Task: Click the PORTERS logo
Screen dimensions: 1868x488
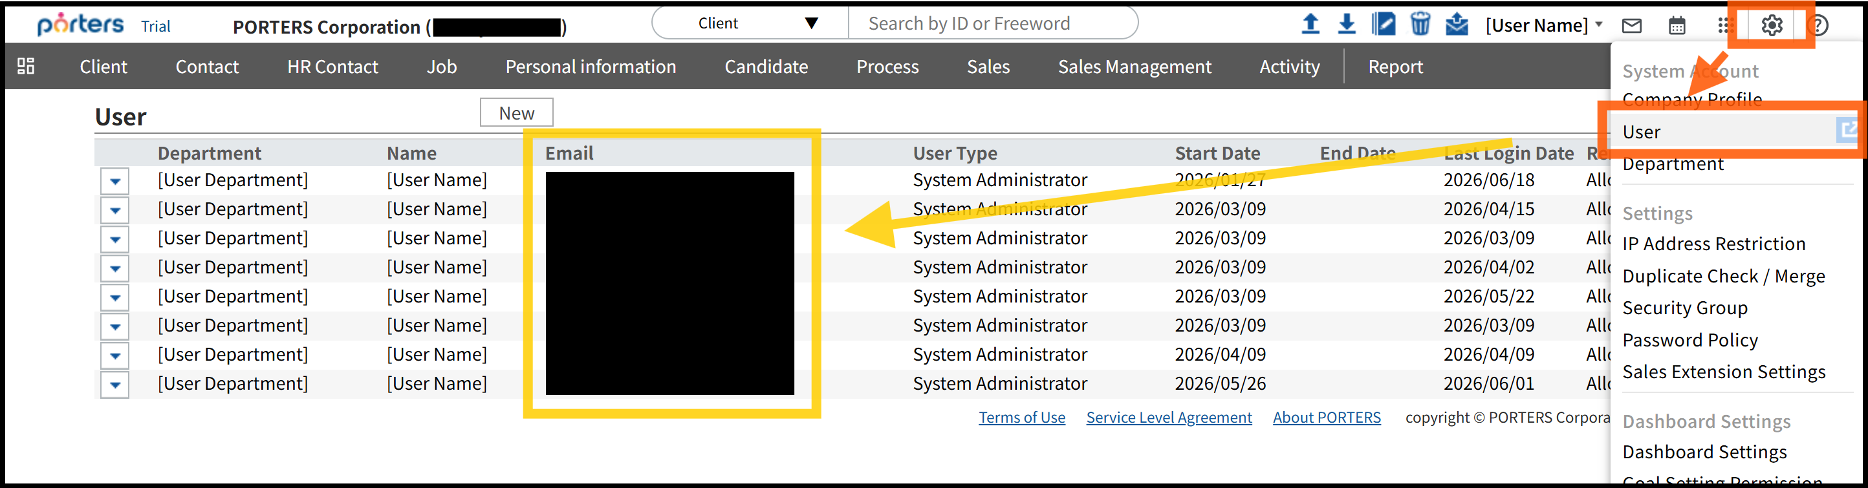Action: pos(80,25)
